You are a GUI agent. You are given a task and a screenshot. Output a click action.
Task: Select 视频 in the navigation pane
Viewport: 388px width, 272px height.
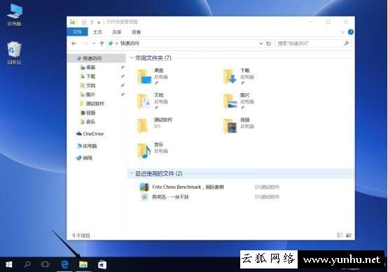click(x=91, y=113)
